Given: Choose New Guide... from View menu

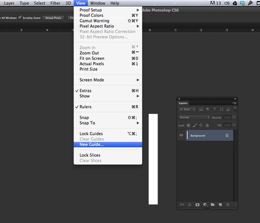Looking at the screenshot, I should pyautogui.click(x=92, y=145).
